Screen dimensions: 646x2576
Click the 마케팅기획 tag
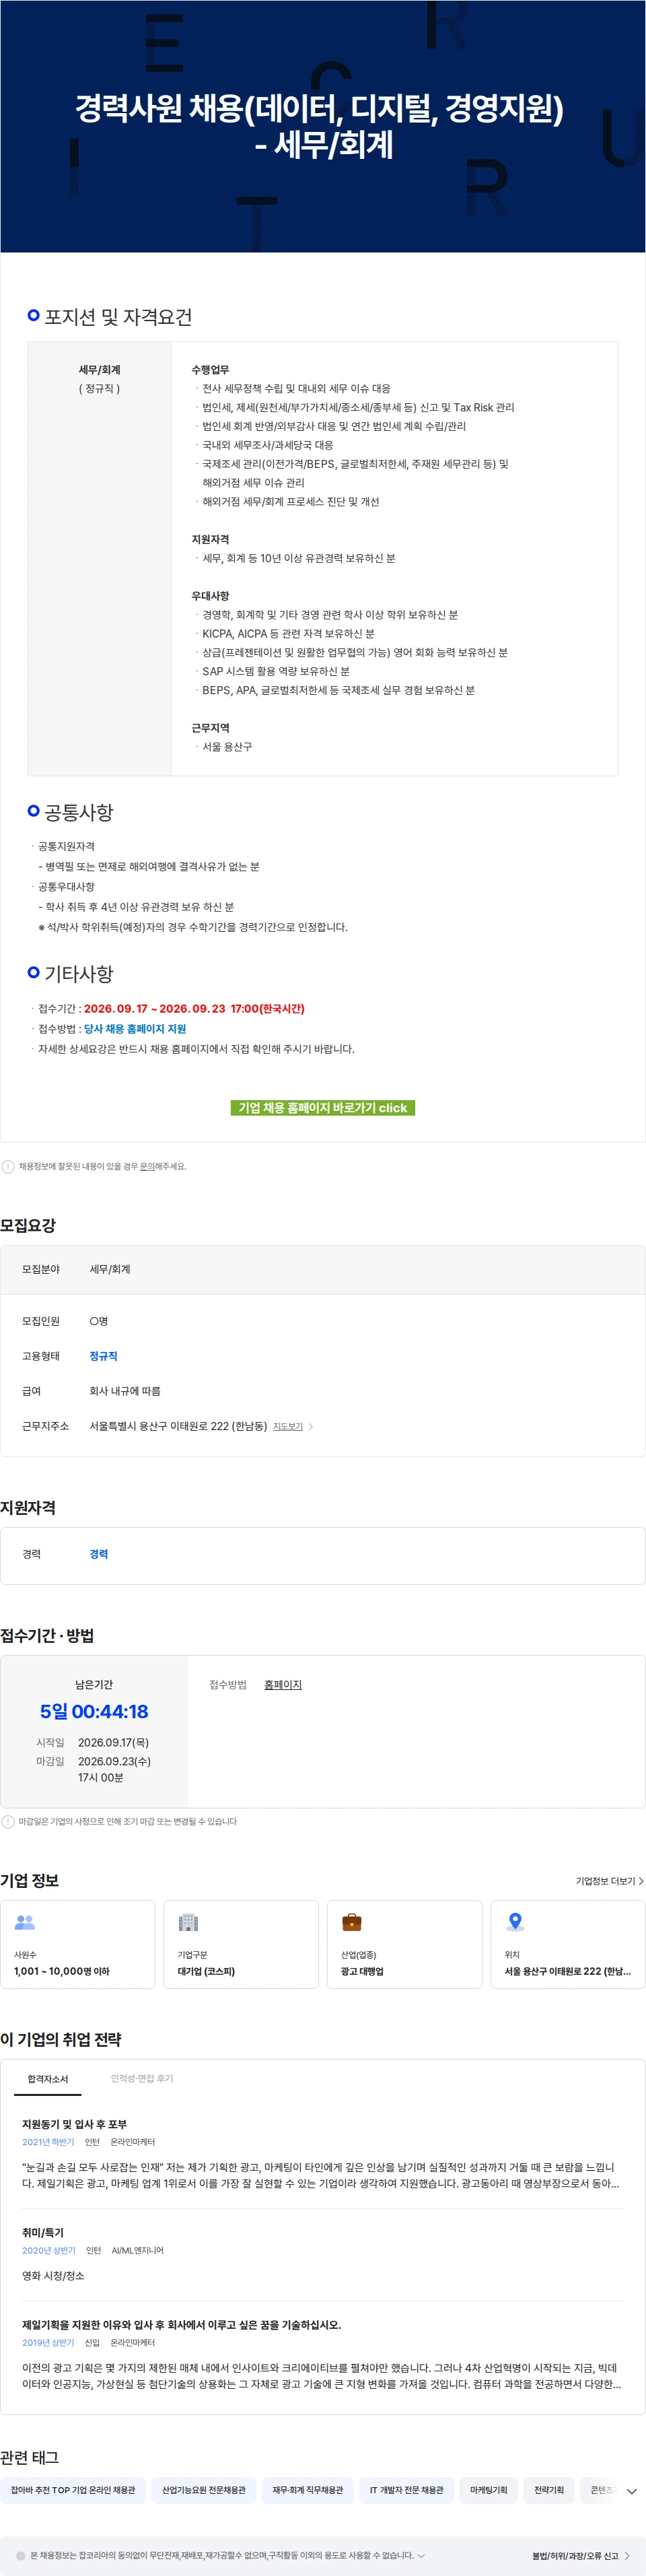(x=489, y=2490)
